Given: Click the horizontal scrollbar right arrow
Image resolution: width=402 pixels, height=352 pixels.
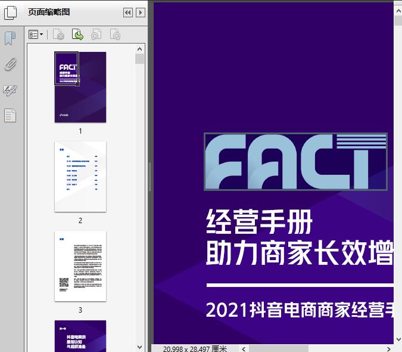Looking at the screenshot, I should pyautogui.click(x=389, y=348).
